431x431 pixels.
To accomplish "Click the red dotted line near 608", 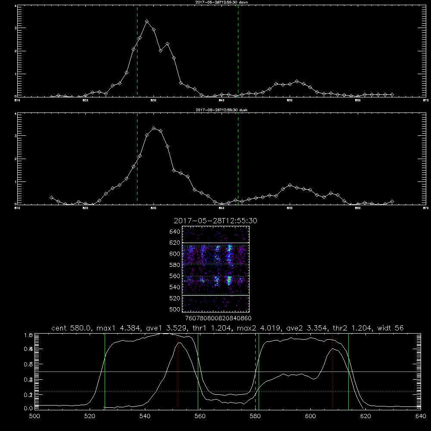I will point(333,372).
